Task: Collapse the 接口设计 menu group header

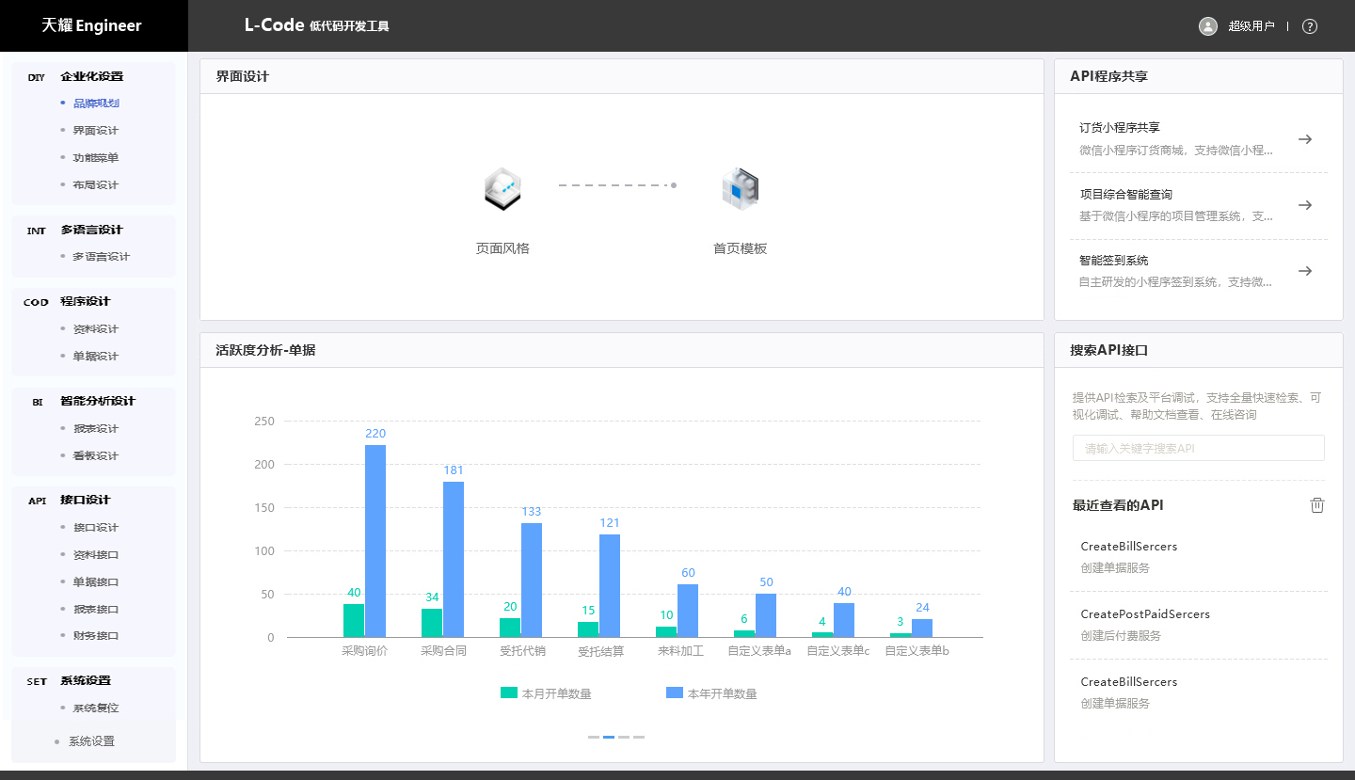Action: click(85, 501)
